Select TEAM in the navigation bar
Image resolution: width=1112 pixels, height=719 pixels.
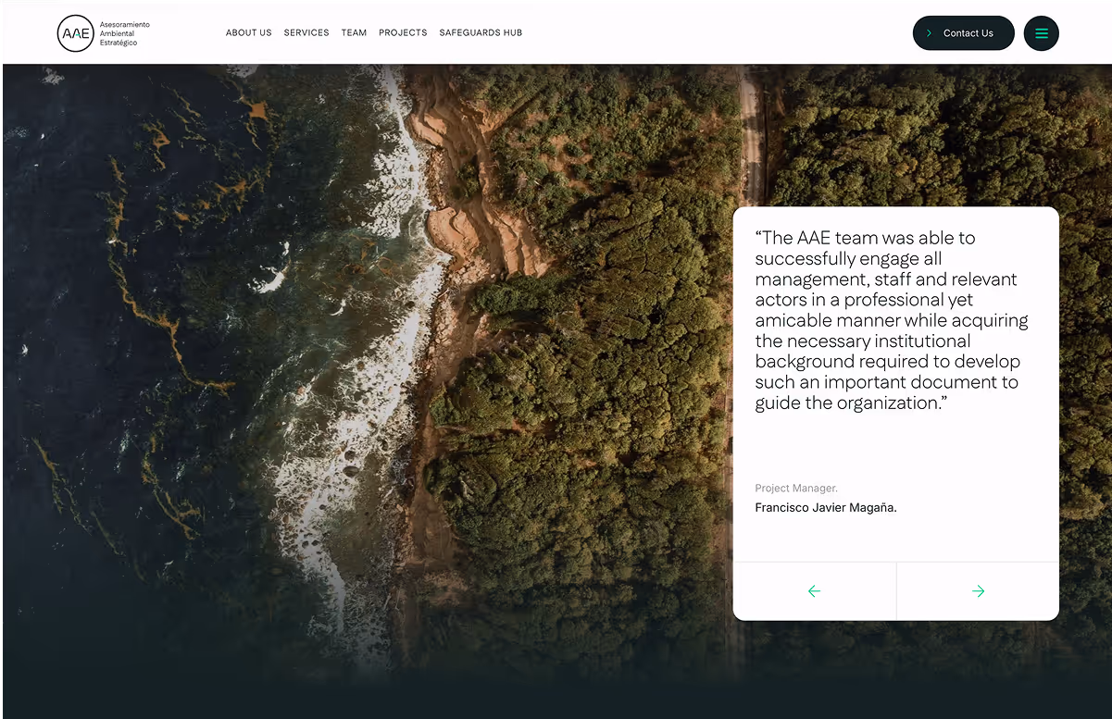pos(354,33)
